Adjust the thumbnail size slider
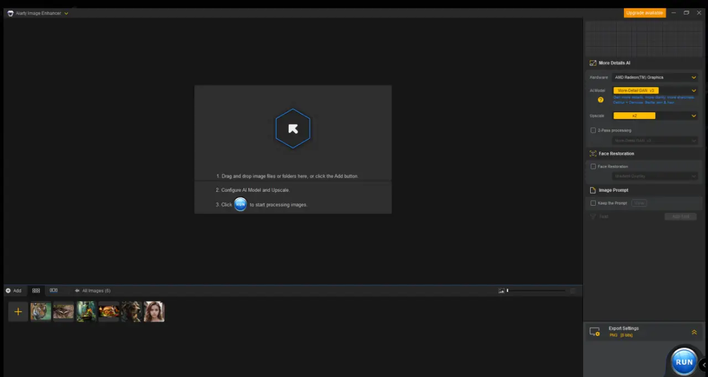 pos(536,291)
